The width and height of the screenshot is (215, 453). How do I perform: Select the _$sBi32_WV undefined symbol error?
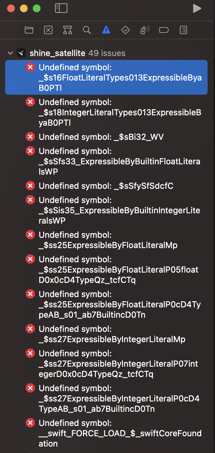pos(101,137)
